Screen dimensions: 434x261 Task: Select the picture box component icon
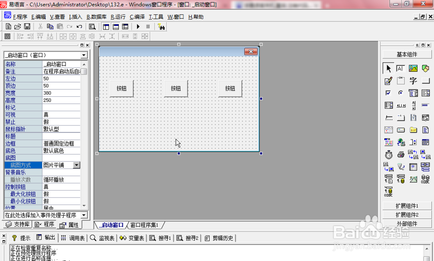click(413, 69)
